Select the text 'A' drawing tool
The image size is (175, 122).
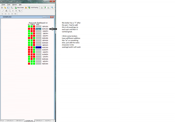tap(13, 11)
